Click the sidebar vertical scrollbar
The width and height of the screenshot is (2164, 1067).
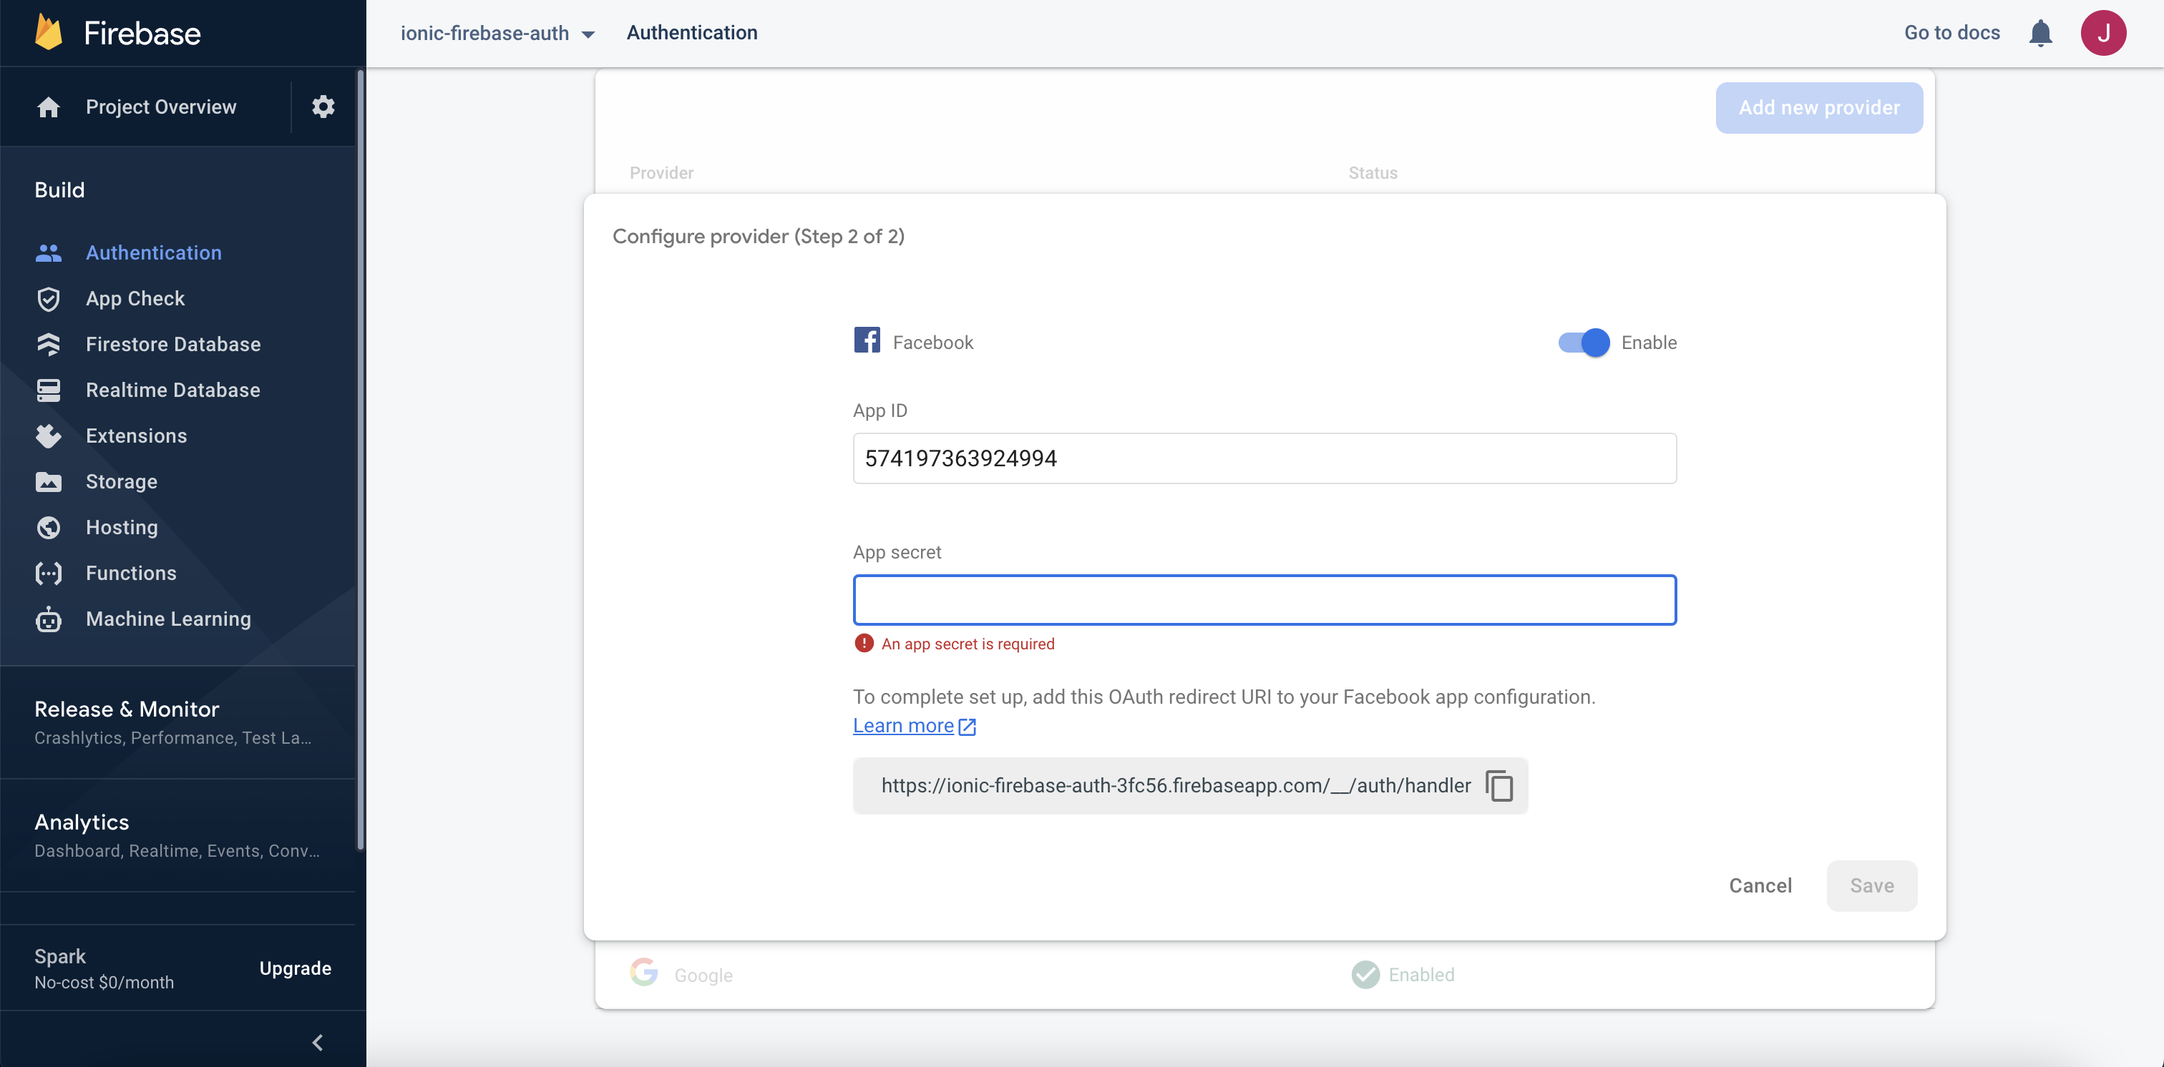[x=361, y=460]
